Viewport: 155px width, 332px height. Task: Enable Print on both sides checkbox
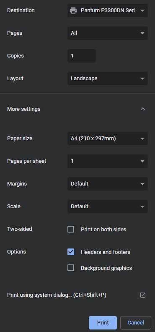71,229
